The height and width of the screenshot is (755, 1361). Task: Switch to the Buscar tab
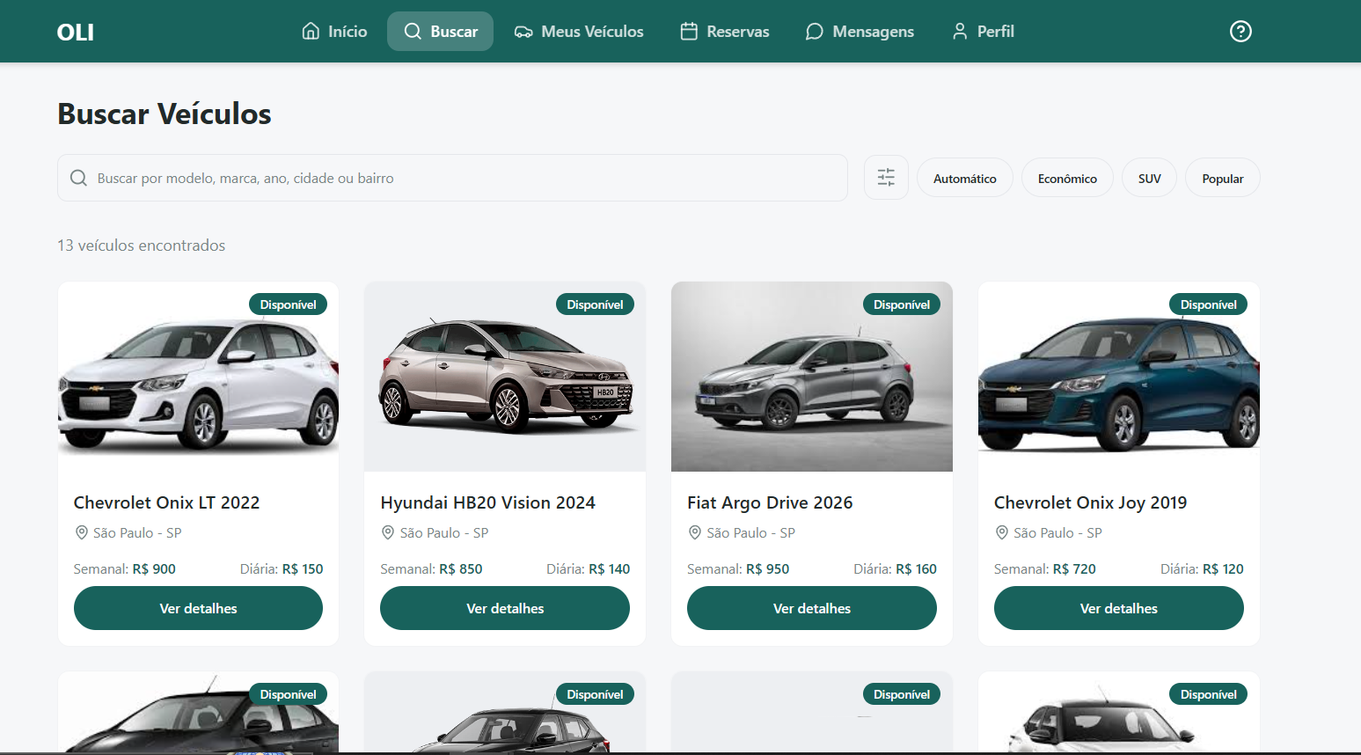click(440, 32)
